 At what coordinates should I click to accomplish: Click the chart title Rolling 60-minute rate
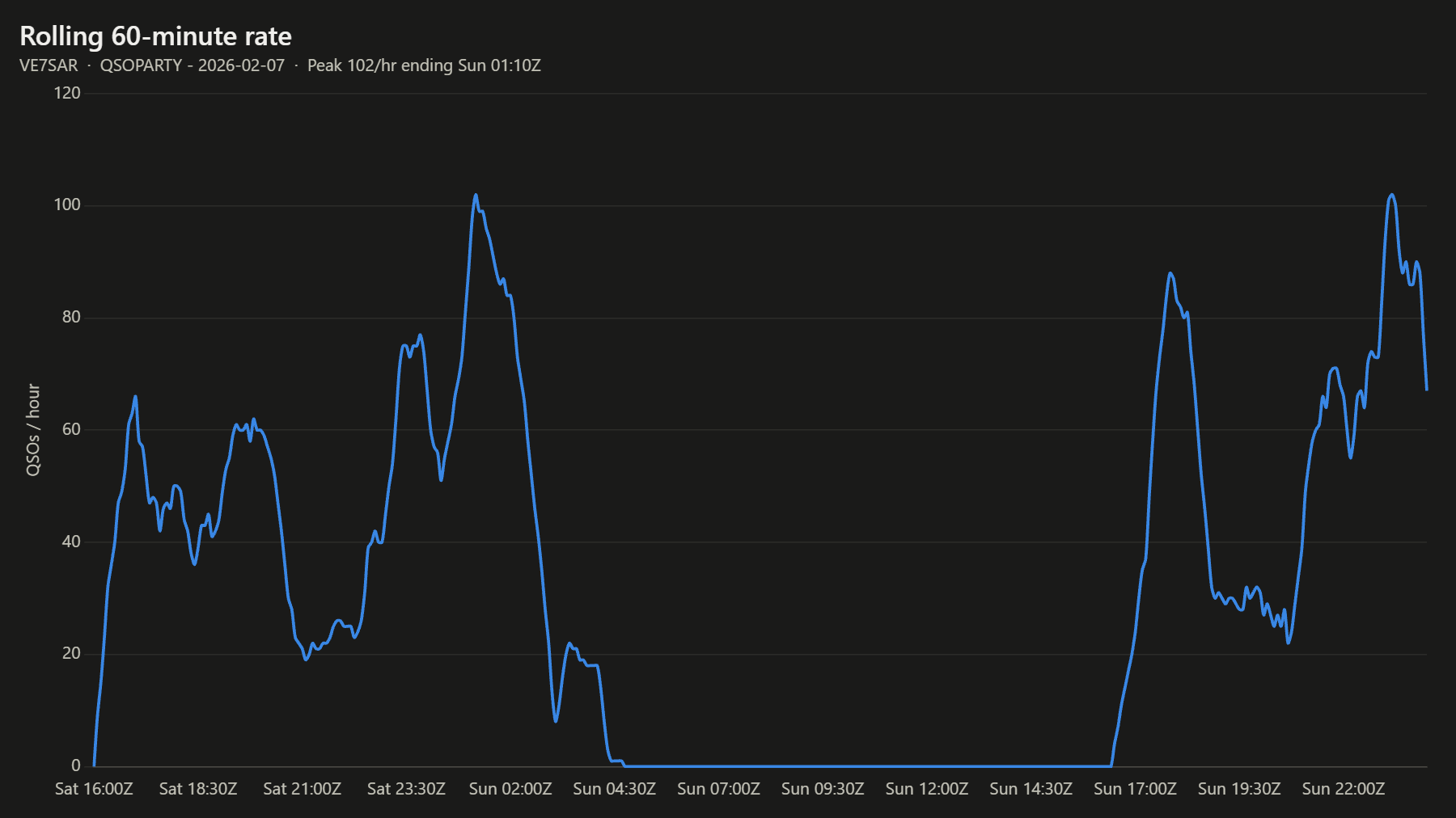click(x=155, y=36)
